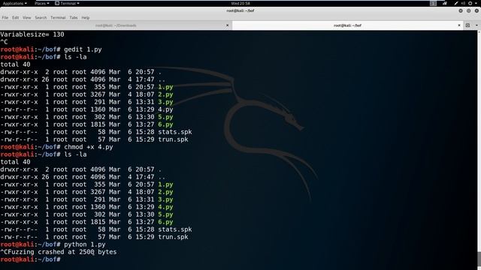Image resolution: width=481 pixels, height=270 pixels.
Task: Click the 'python 1.py' command text
Action: coord(85,244)
